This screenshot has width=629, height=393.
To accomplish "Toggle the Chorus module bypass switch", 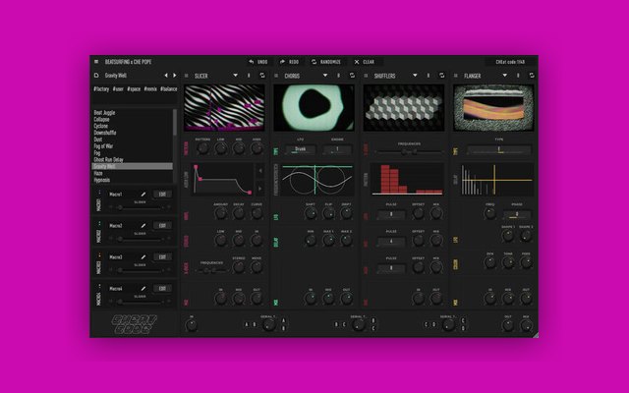I will pyautogui.click(x=338, y=76).
